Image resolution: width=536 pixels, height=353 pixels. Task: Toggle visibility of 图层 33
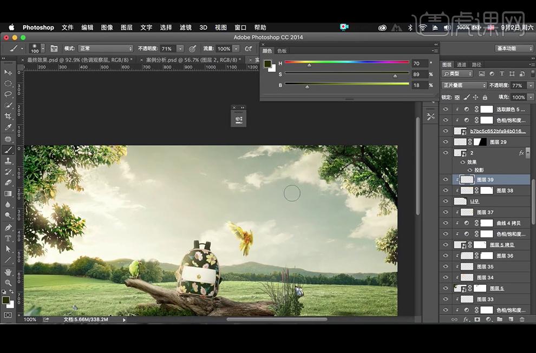click(446, 299)
